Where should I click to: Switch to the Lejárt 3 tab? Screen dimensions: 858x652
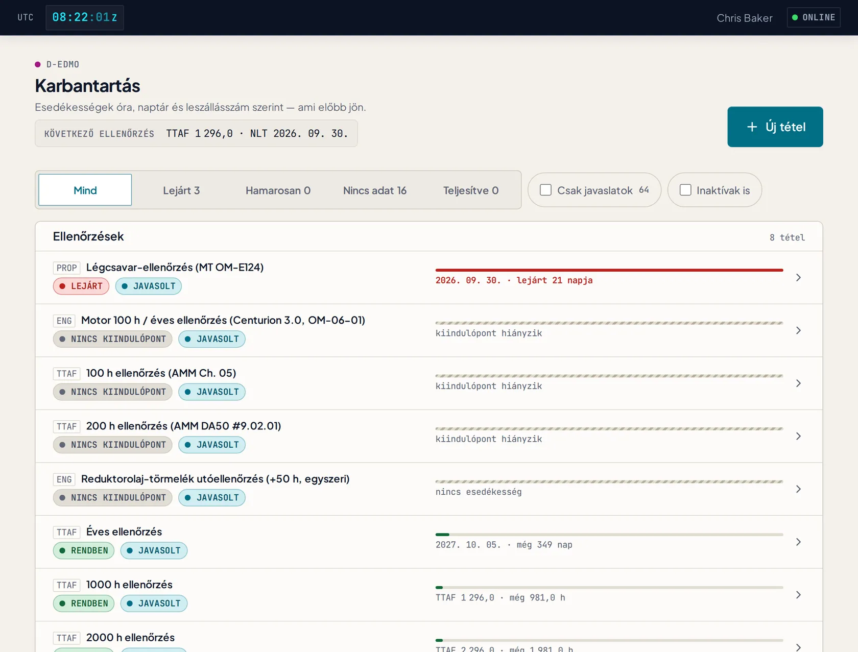[x=181, y=190]
